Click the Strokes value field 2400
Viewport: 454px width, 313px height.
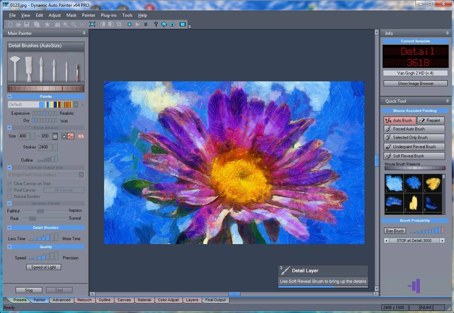tap(45, 147)
